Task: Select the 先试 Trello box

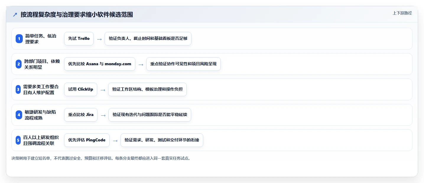Action: [79, 39]
